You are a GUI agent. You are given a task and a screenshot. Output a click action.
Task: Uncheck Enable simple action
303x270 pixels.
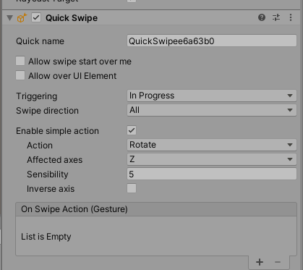pos(132,130)
